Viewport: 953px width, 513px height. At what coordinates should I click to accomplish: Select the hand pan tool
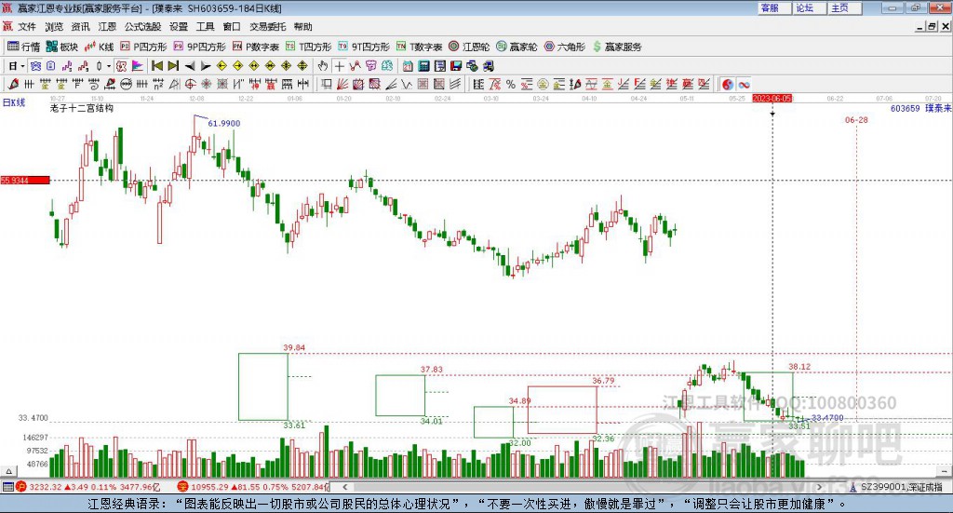click(x=323, y=66)
